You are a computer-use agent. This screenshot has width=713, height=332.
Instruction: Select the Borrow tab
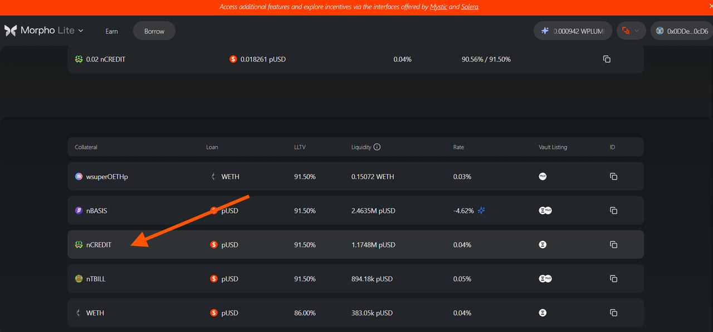pos(154,31)
